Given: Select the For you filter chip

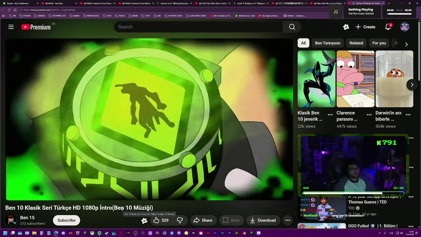Looking at the screenshot, I should click(379, 43).
